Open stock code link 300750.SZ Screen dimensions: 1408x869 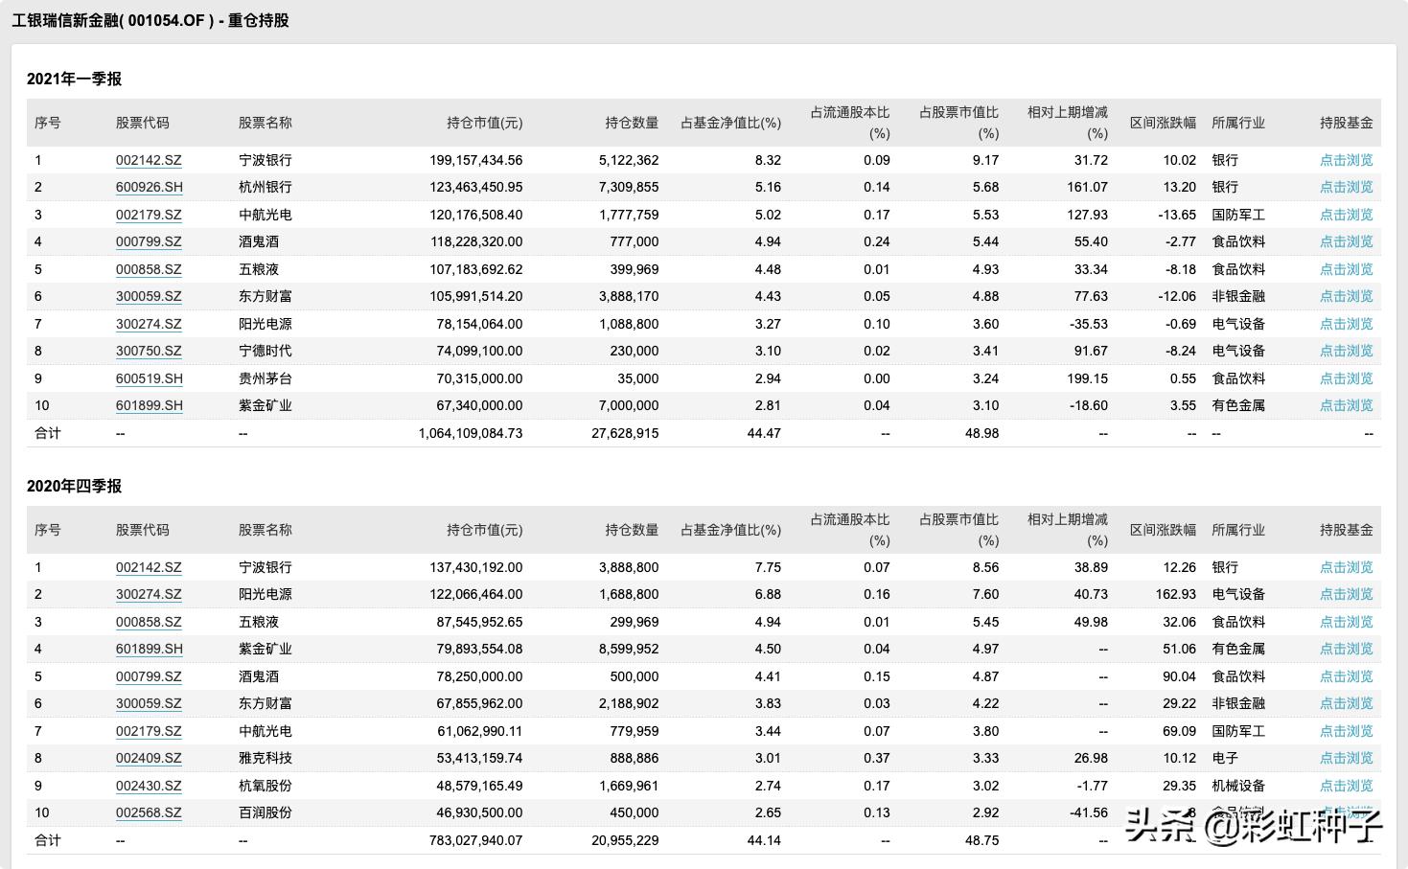pyautogui.click(x=149, y=351)
